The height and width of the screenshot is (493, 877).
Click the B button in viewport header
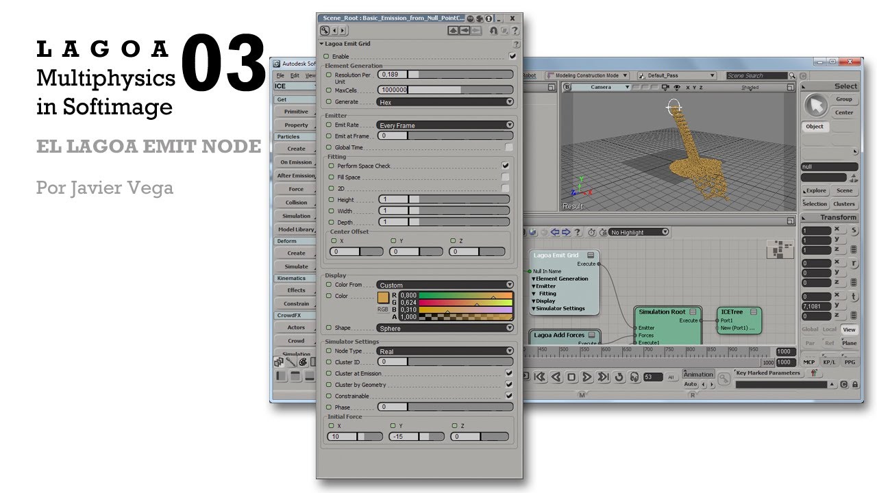(x=567, y=87)
